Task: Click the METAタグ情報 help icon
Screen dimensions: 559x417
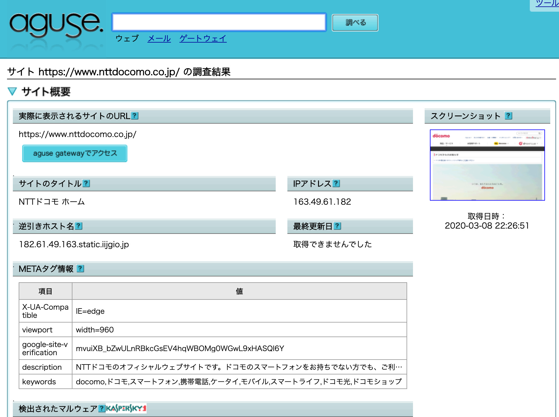Action: [x=80, y=269]
